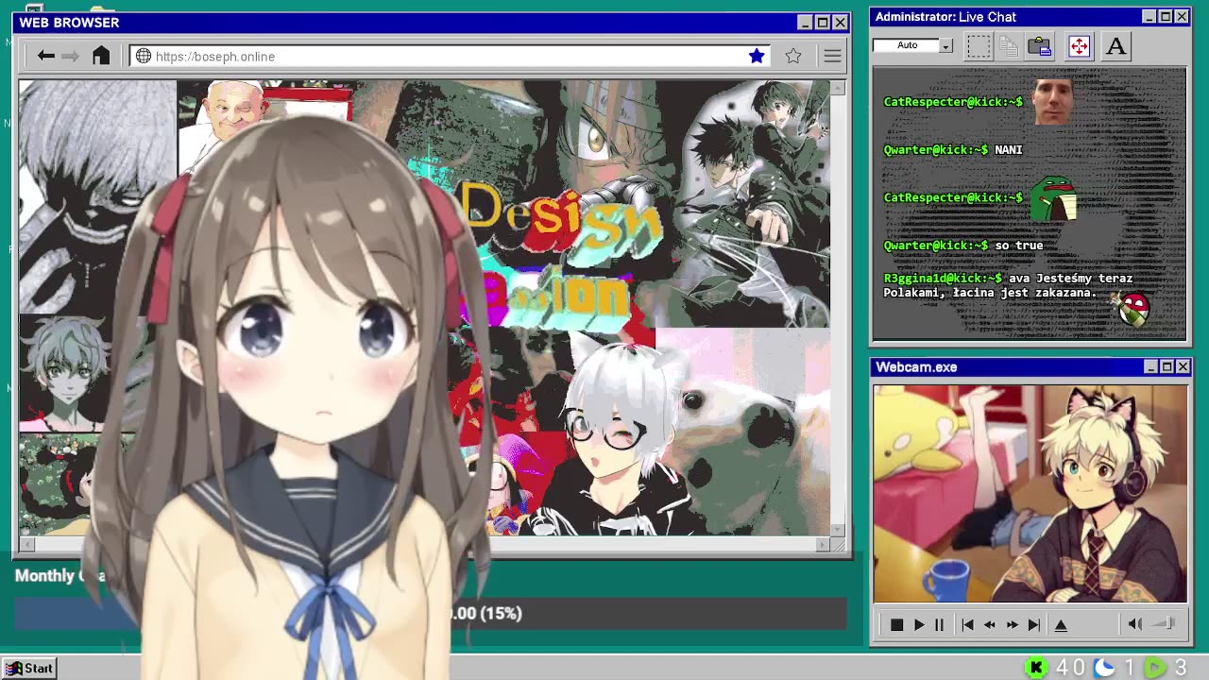
Task: Open the Font 'A' settings icon
Action: [x=1115, y=46]
